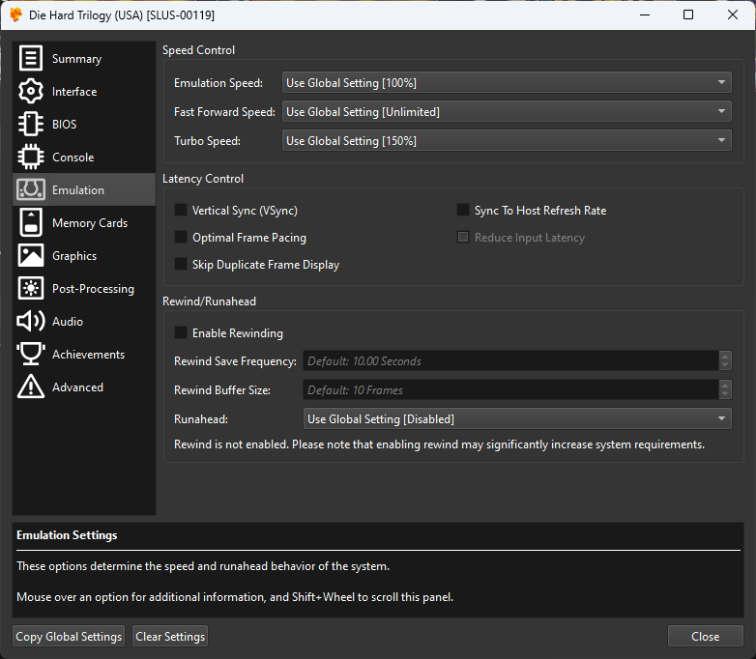Image resolution: width=756 pixels, height=659 pixels.
Task: Click the Latency Control group heading
Action: pos(203,179)
